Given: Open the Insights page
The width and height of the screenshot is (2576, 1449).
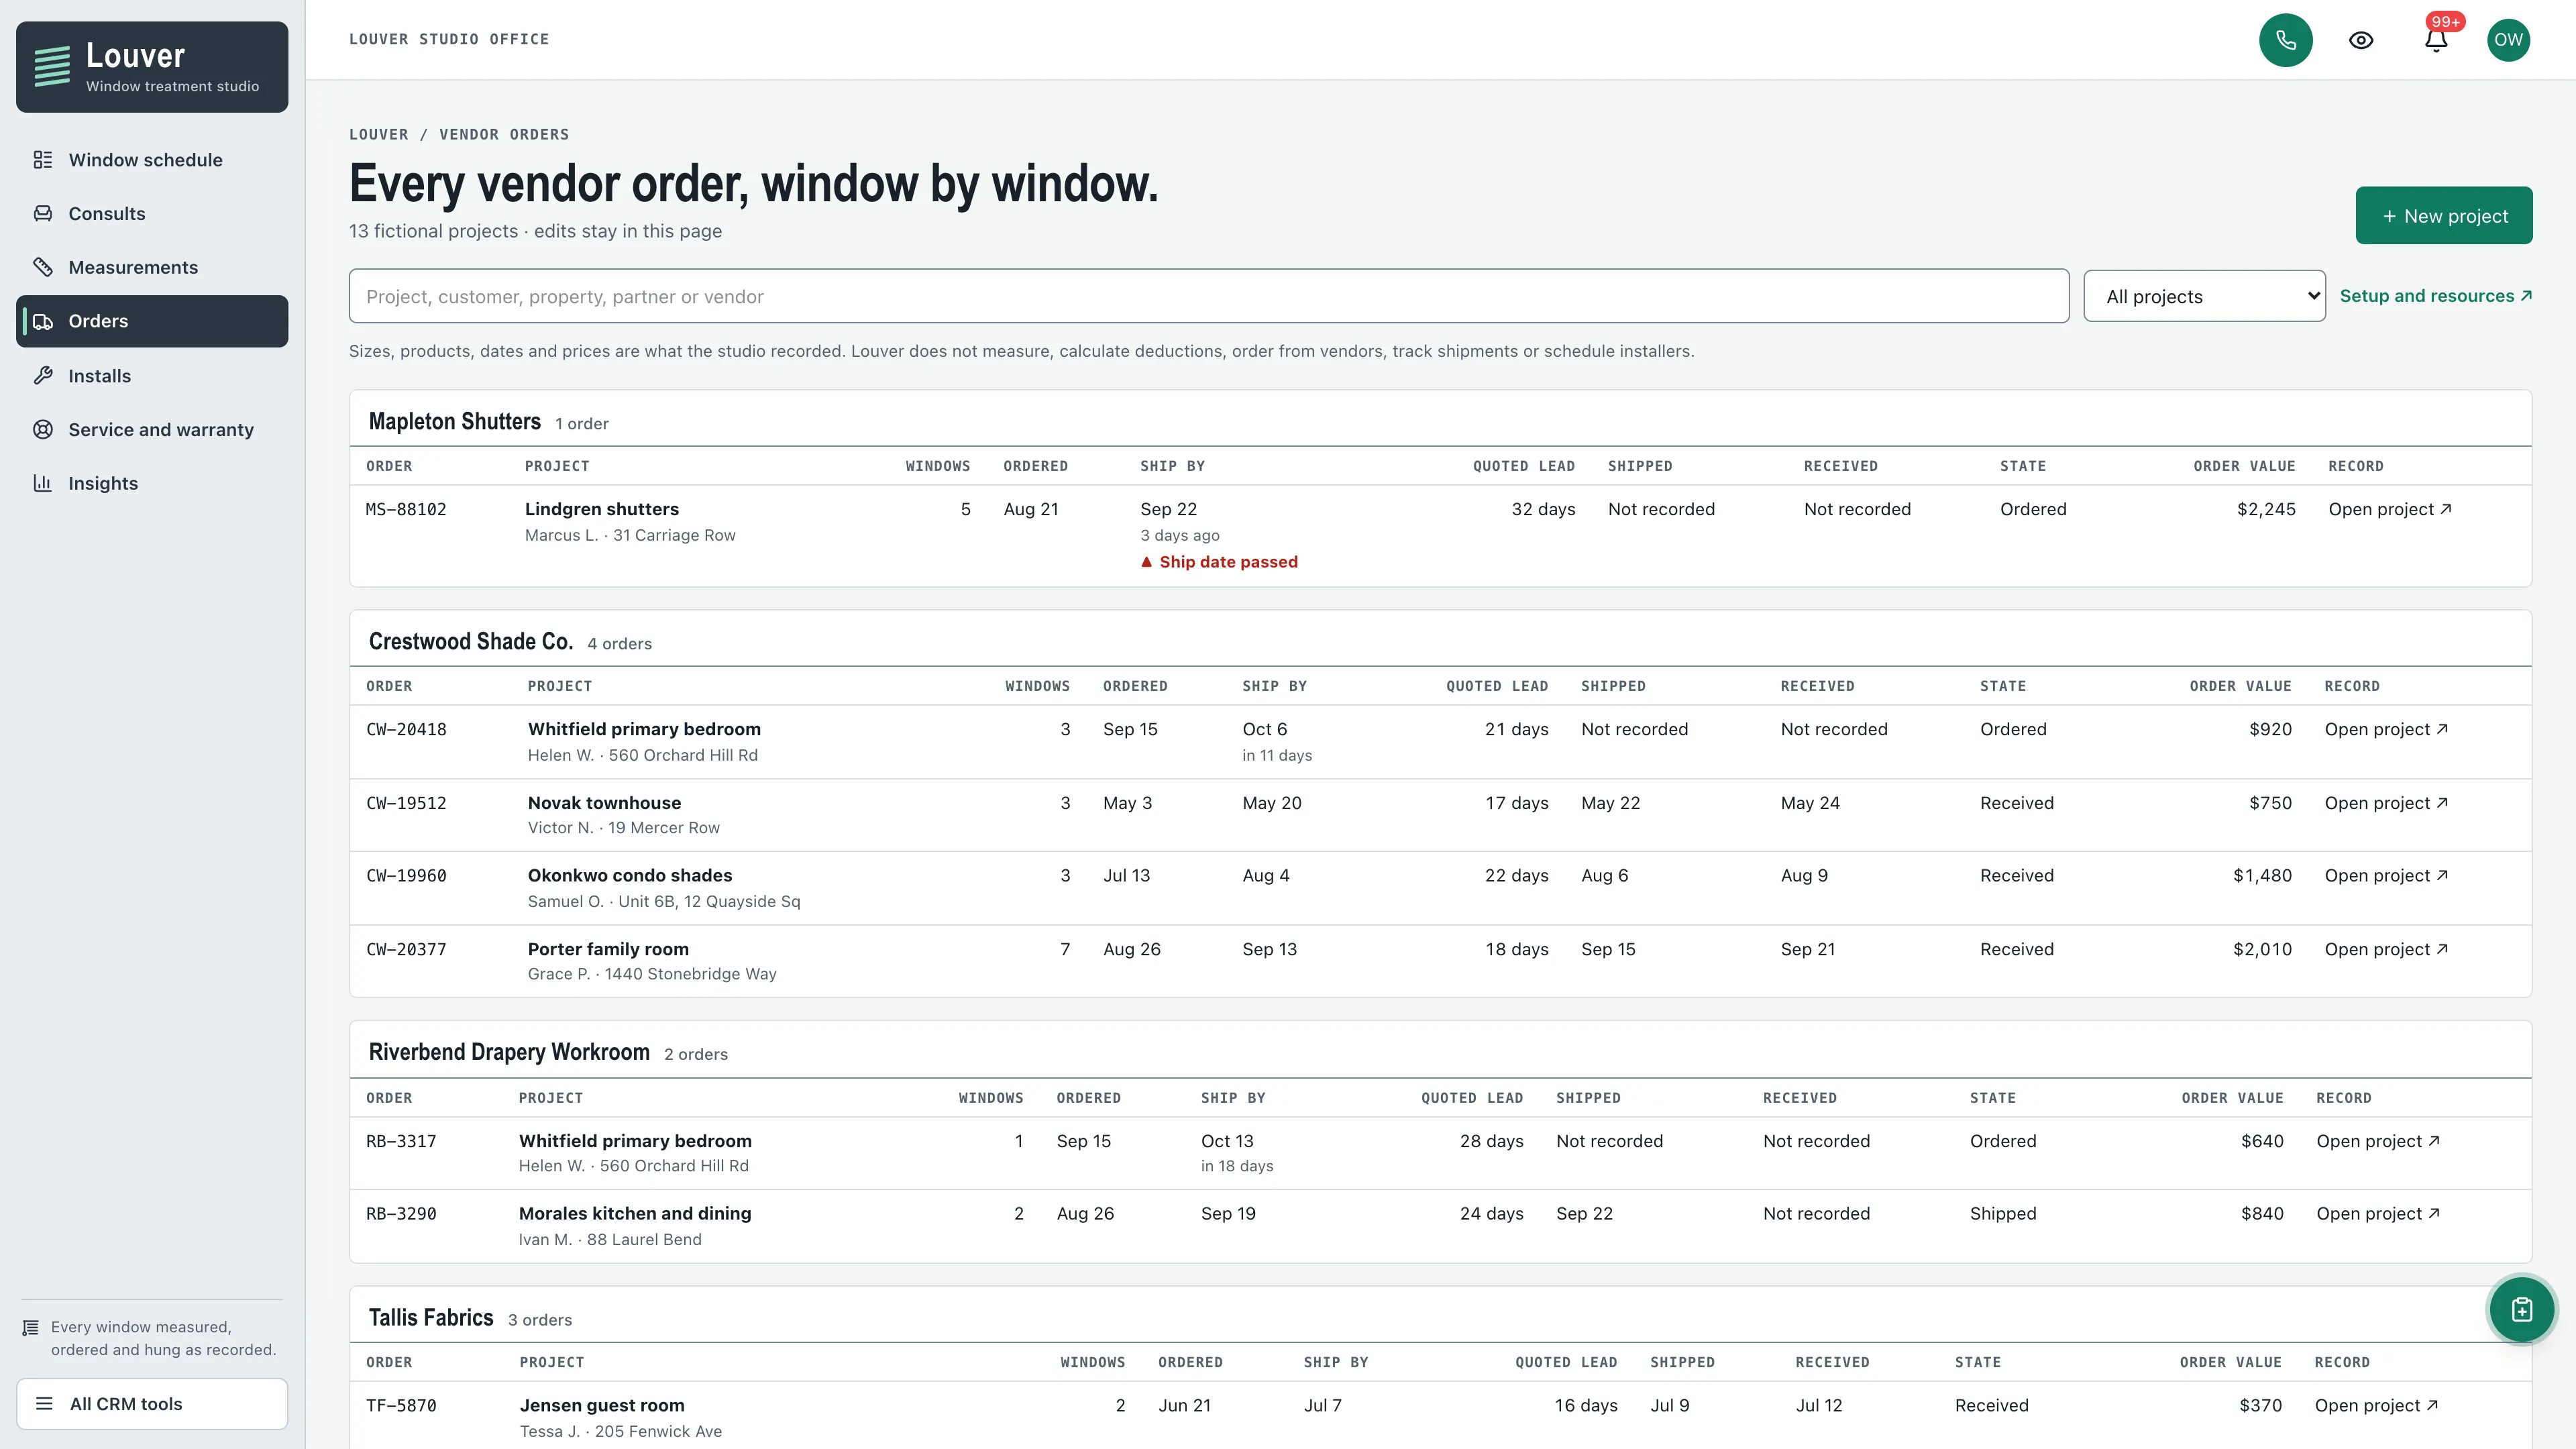Looking at the screenshot, I should pyautogui.click(x=152, y=483).
